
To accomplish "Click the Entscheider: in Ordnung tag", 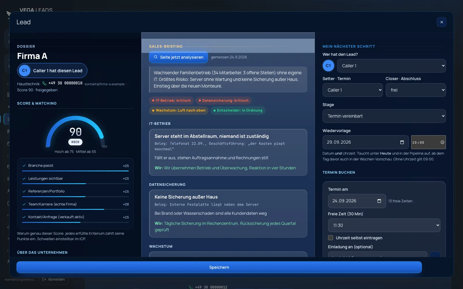I will point(238,110).
